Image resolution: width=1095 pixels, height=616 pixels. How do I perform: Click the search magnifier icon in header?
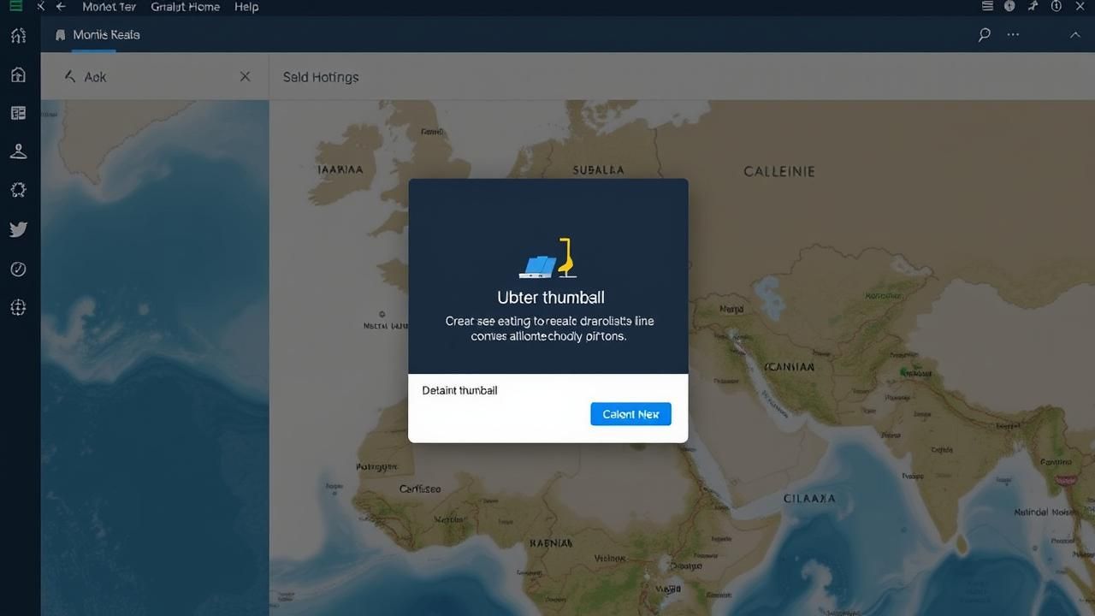[x=985, y=35]
